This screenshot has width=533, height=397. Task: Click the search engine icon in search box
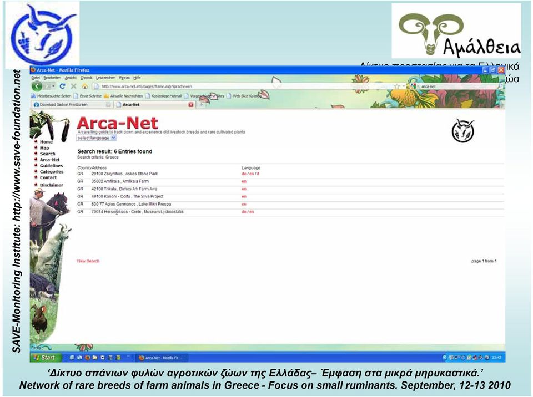coord(413,86)
